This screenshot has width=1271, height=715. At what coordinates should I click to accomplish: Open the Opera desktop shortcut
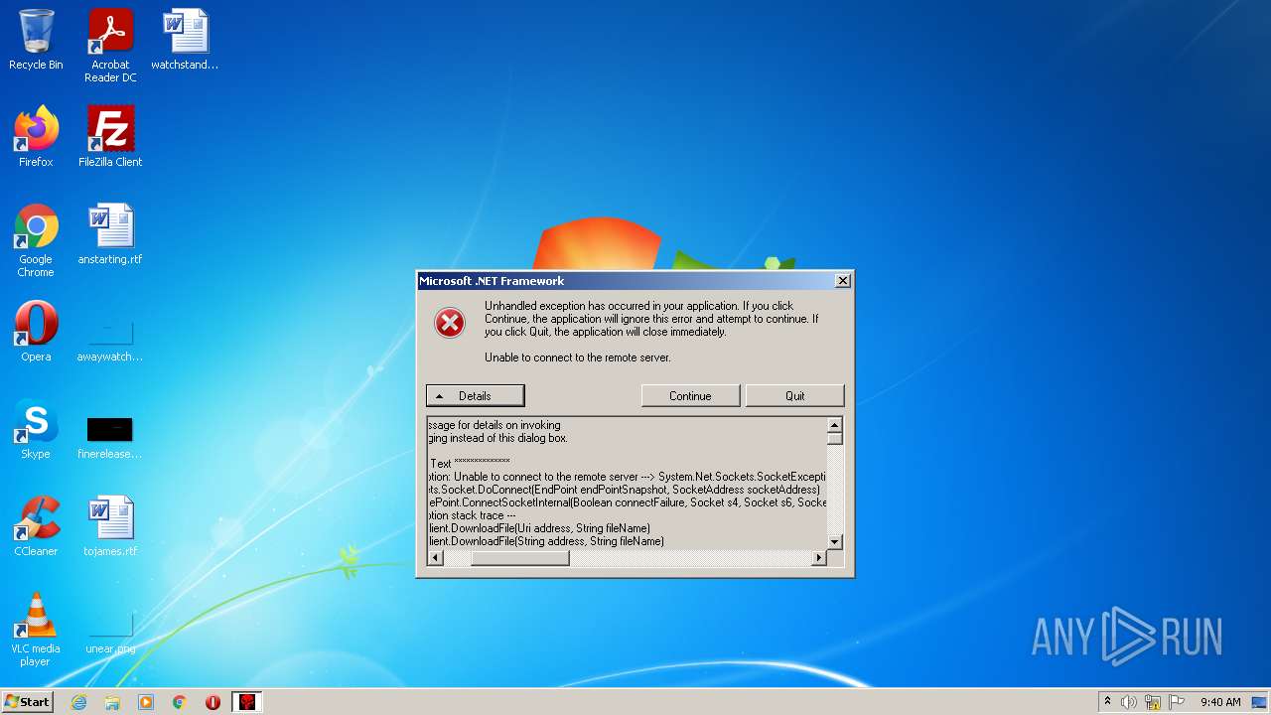(x=36, y=332)
